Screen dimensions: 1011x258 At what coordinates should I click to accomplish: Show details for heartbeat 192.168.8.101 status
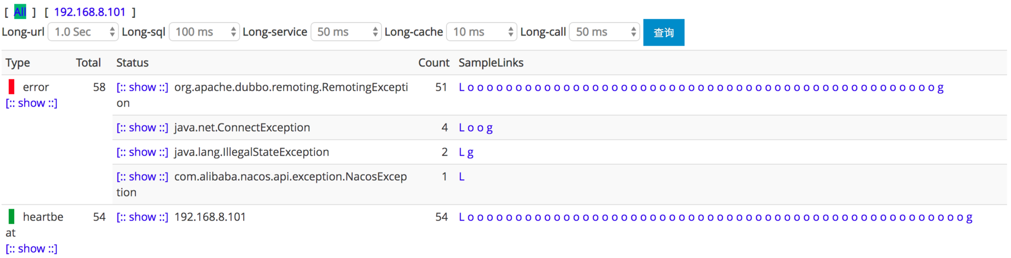(x=142, y=217)
